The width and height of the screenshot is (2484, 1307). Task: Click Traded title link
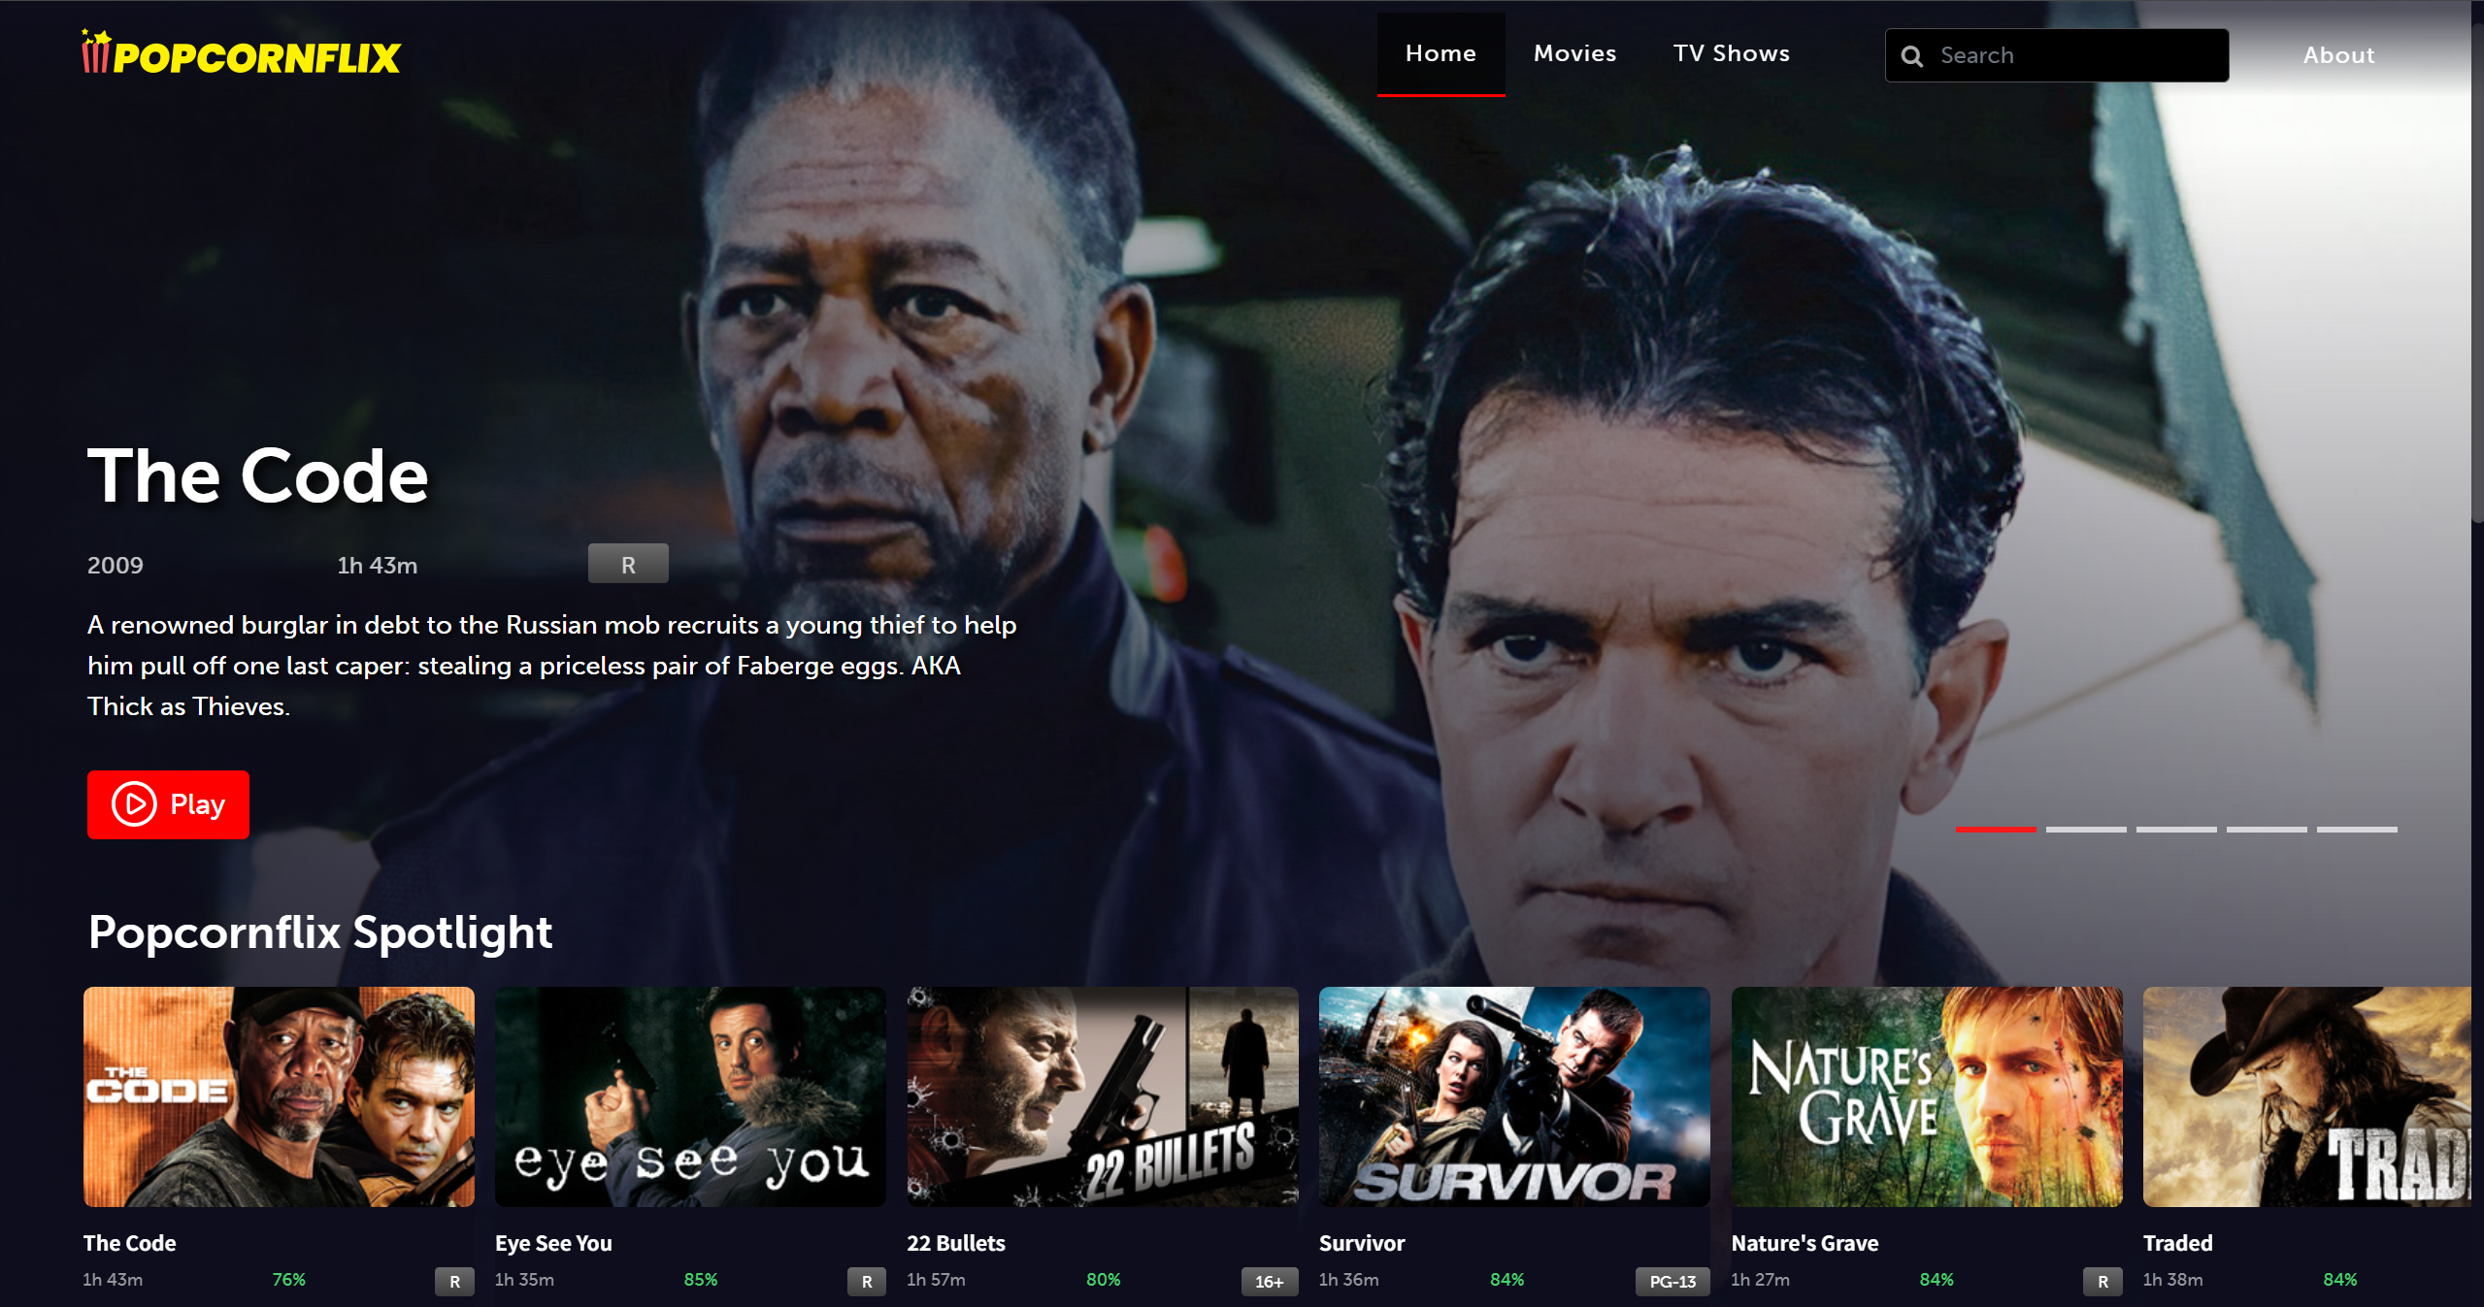(2177, 1243)
